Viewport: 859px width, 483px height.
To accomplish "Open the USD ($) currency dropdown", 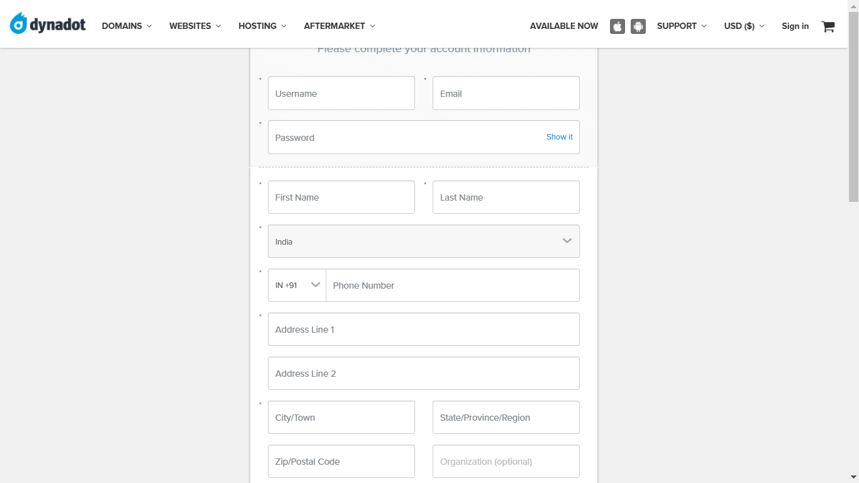I will point(744,26).
